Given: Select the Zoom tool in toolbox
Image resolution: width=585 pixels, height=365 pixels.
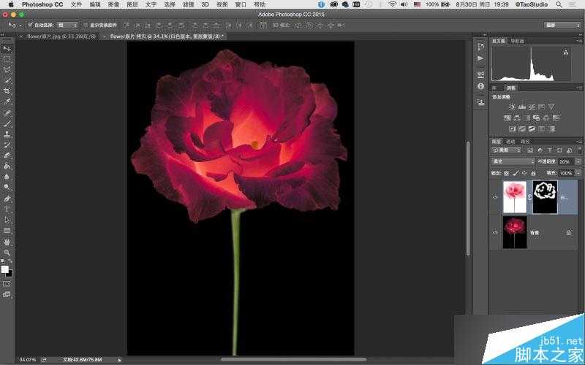Looking at the screenshot, I should (7, 252).
